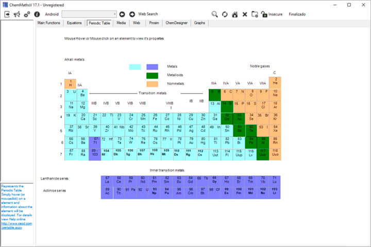Select Helium element cell 2 He
The image size is (371, 247).
tap(275, 83)
